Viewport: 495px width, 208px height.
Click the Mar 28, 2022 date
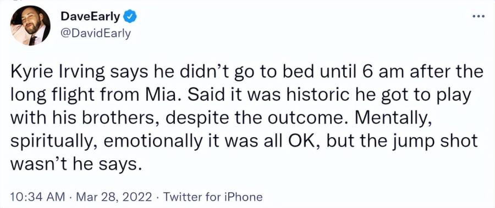click(x=114, y=197)
